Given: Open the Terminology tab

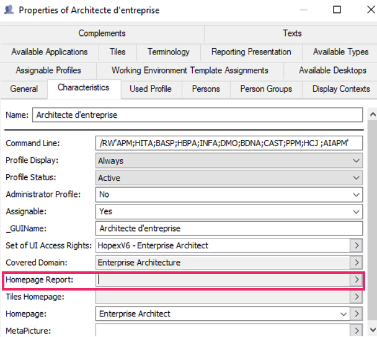Looking at the screenshot, I should point(169,52).
